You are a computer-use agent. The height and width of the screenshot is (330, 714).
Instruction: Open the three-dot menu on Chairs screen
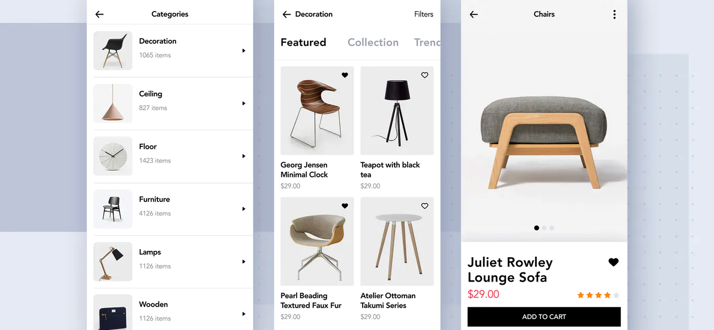pos(614,15)
